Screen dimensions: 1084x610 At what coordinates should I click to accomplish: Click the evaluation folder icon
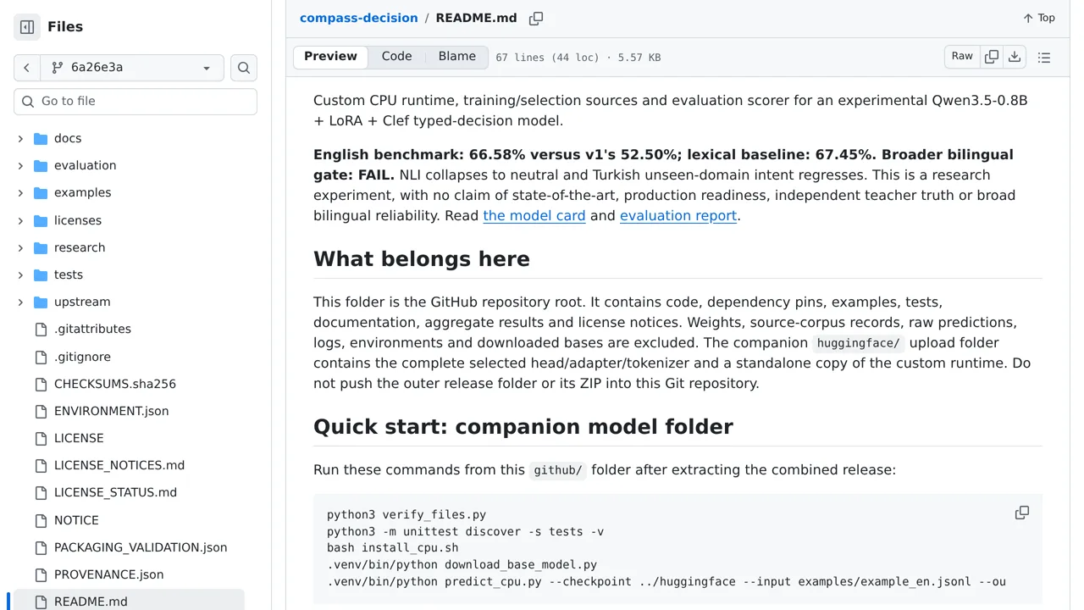41,165
